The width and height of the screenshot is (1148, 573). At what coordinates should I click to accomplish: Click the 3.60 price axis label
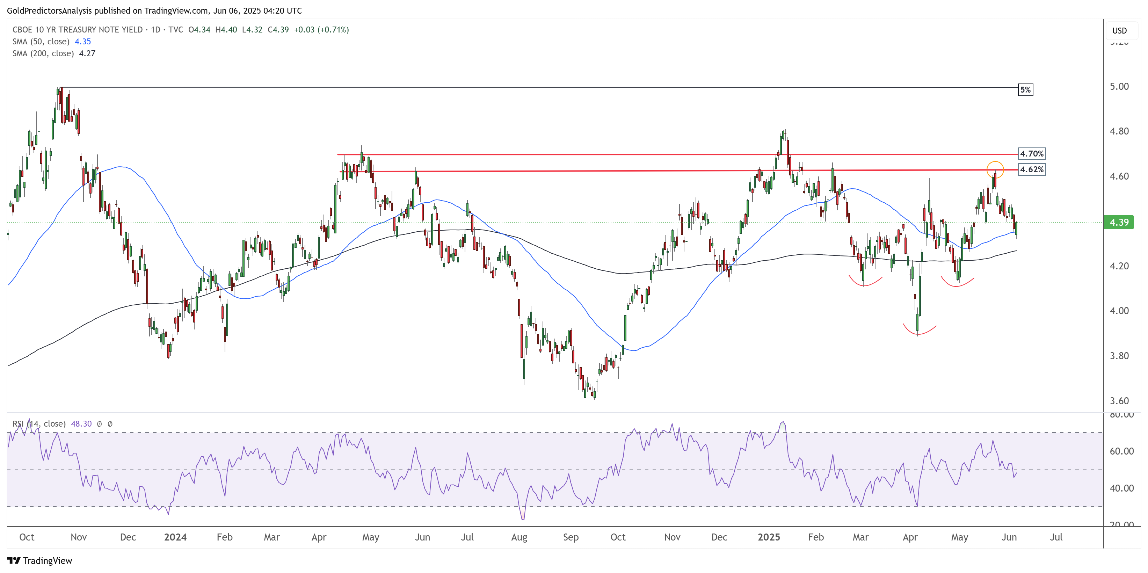point(1119,400)
